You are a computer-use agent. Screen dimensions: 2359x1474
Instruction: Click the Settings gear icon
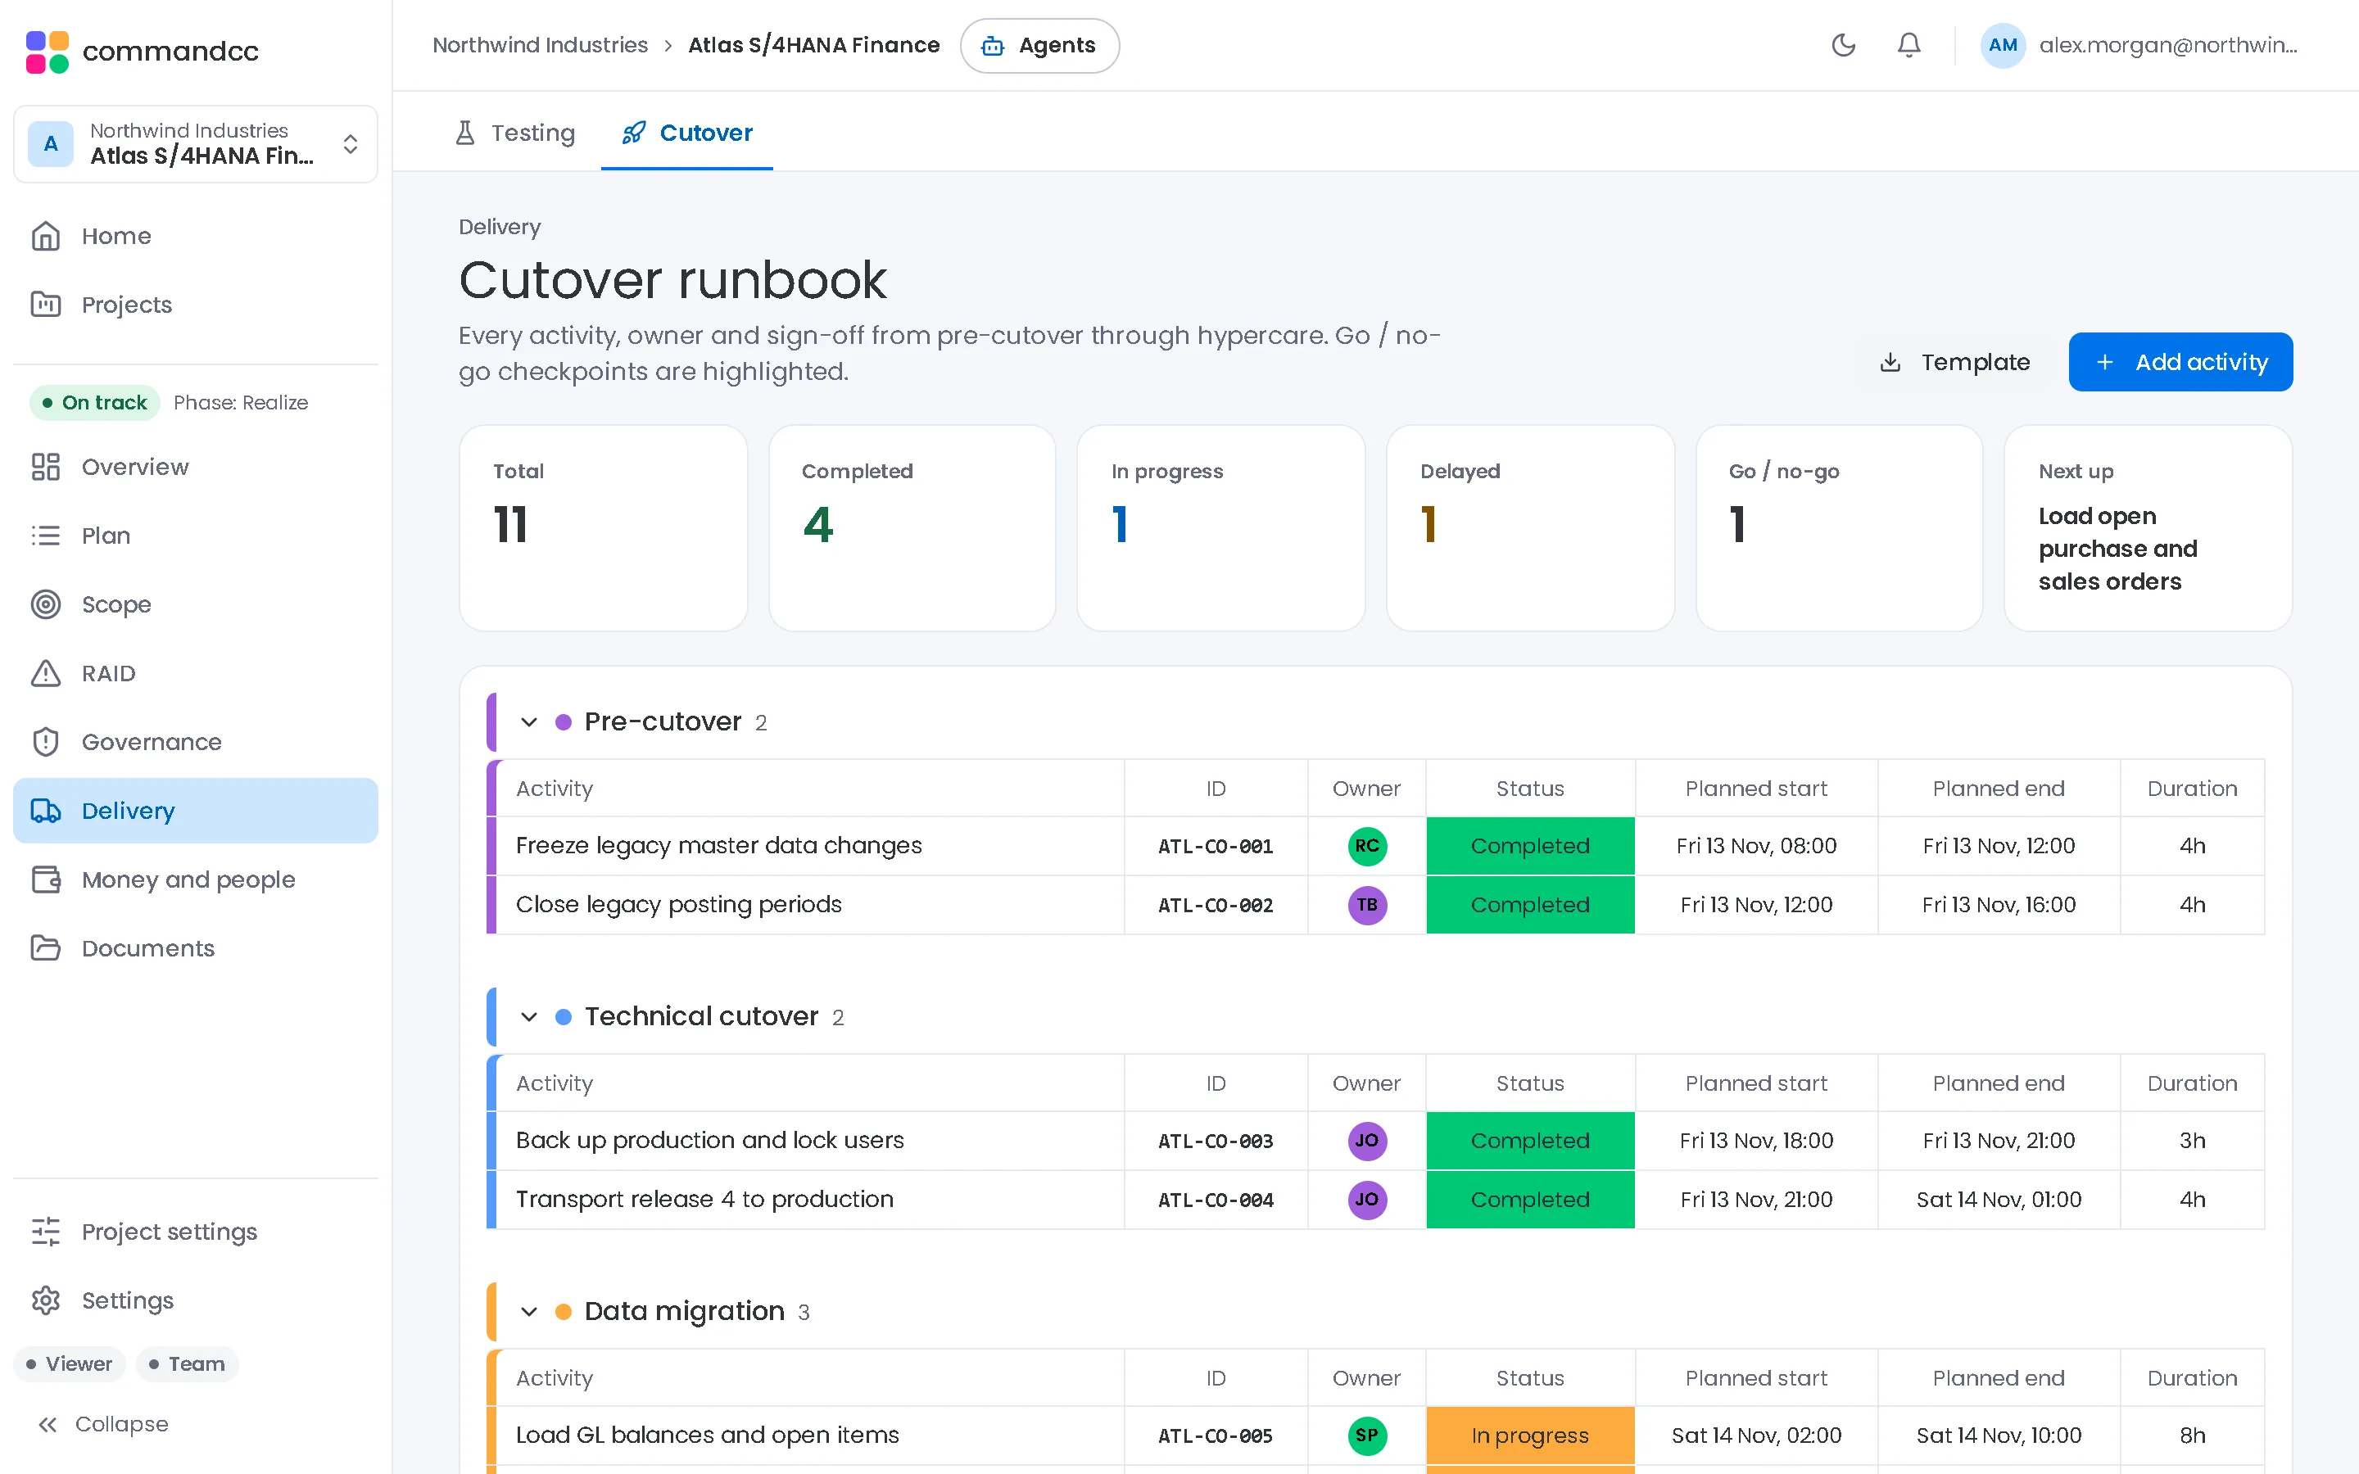46,1300
